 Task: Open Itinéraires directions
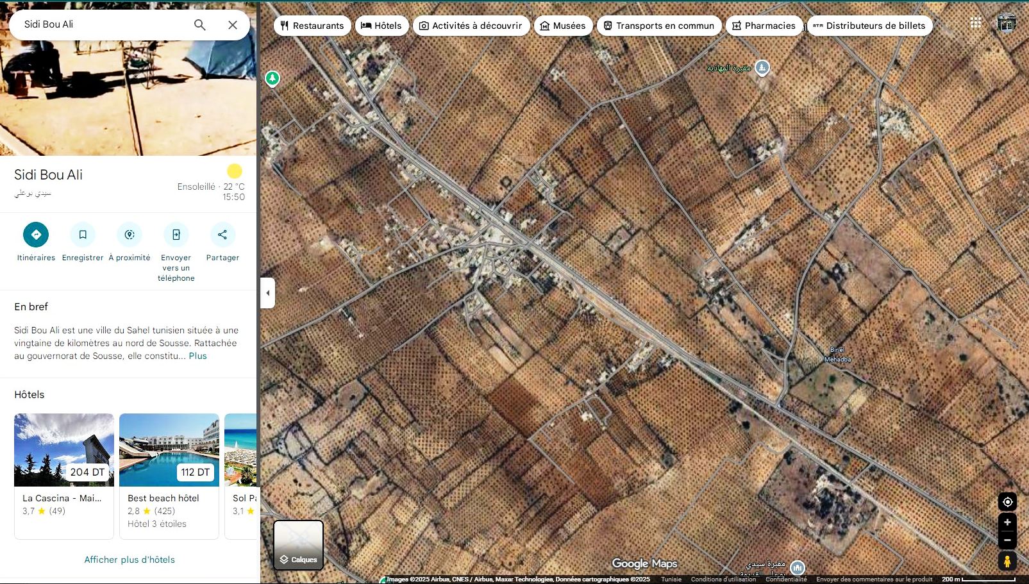point(36,235)
